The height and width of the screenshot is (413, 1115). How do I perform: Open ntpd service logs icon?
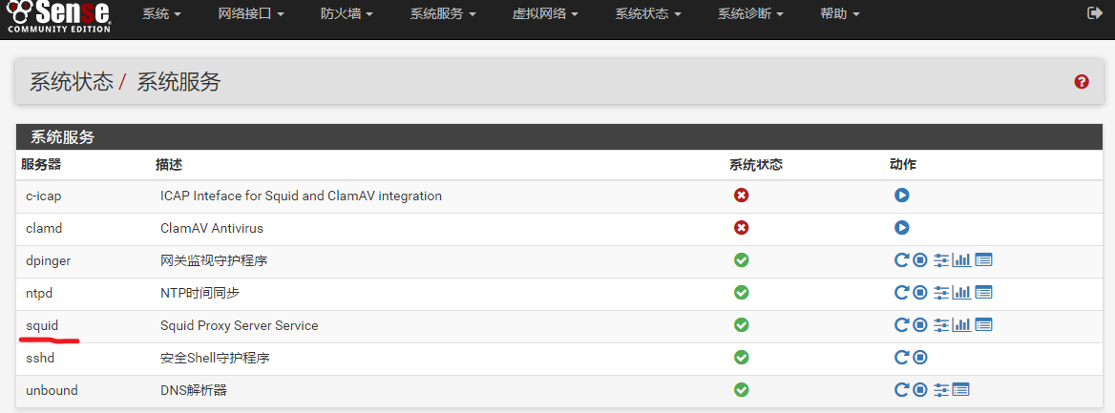point(983,293)
